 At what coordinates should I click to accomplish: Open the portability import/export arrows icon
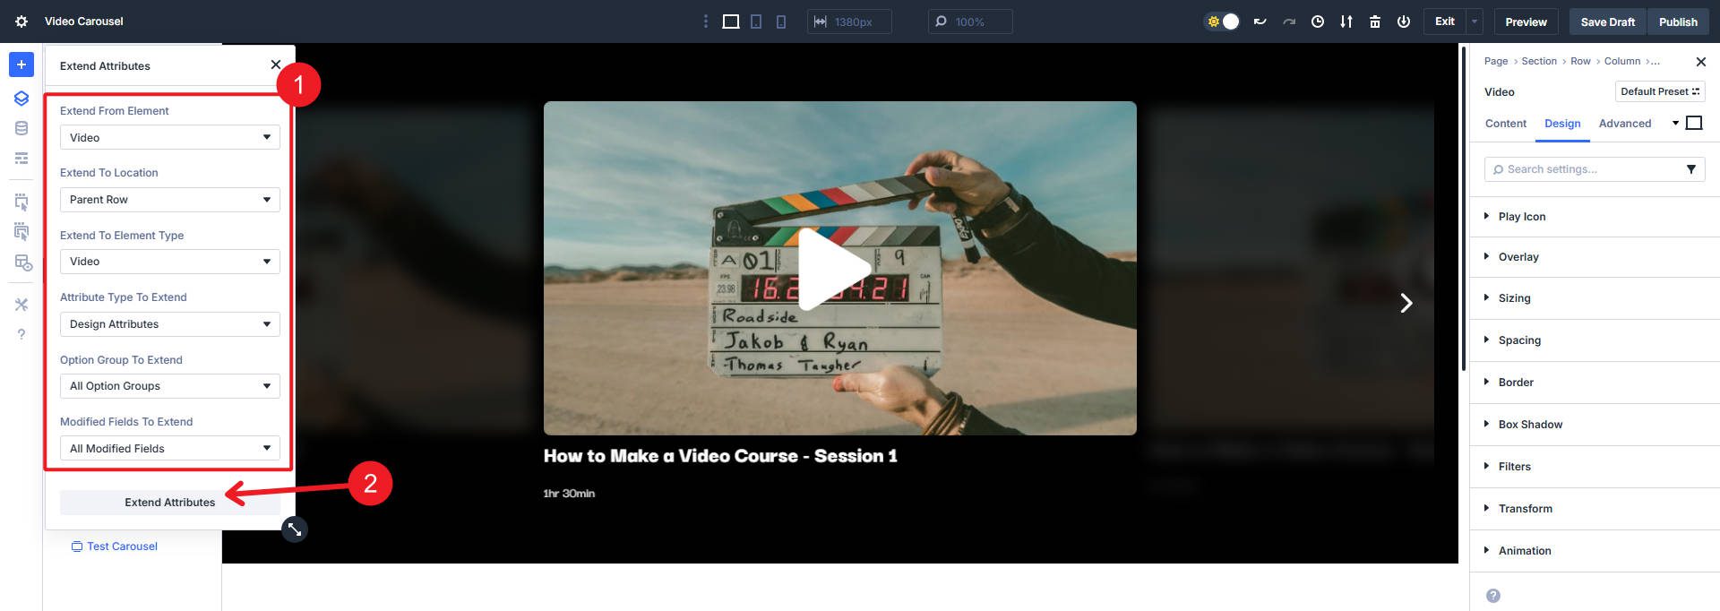click(x=1346, y=22)
